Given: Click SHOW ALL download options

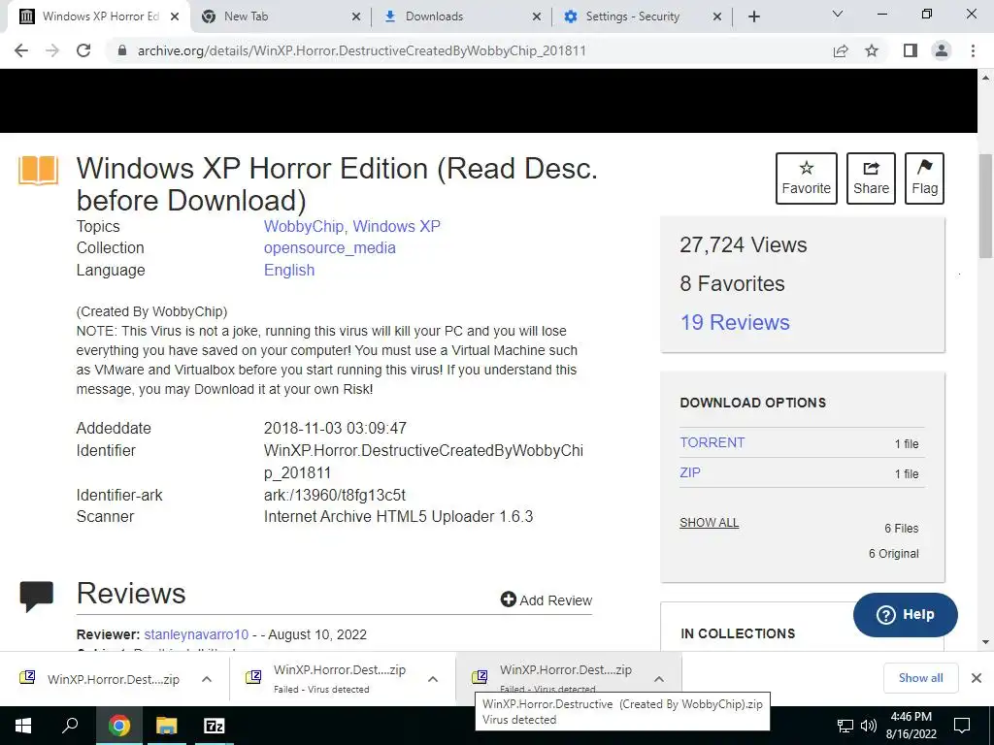Looking at the screenshot, I should click(709, 523).
